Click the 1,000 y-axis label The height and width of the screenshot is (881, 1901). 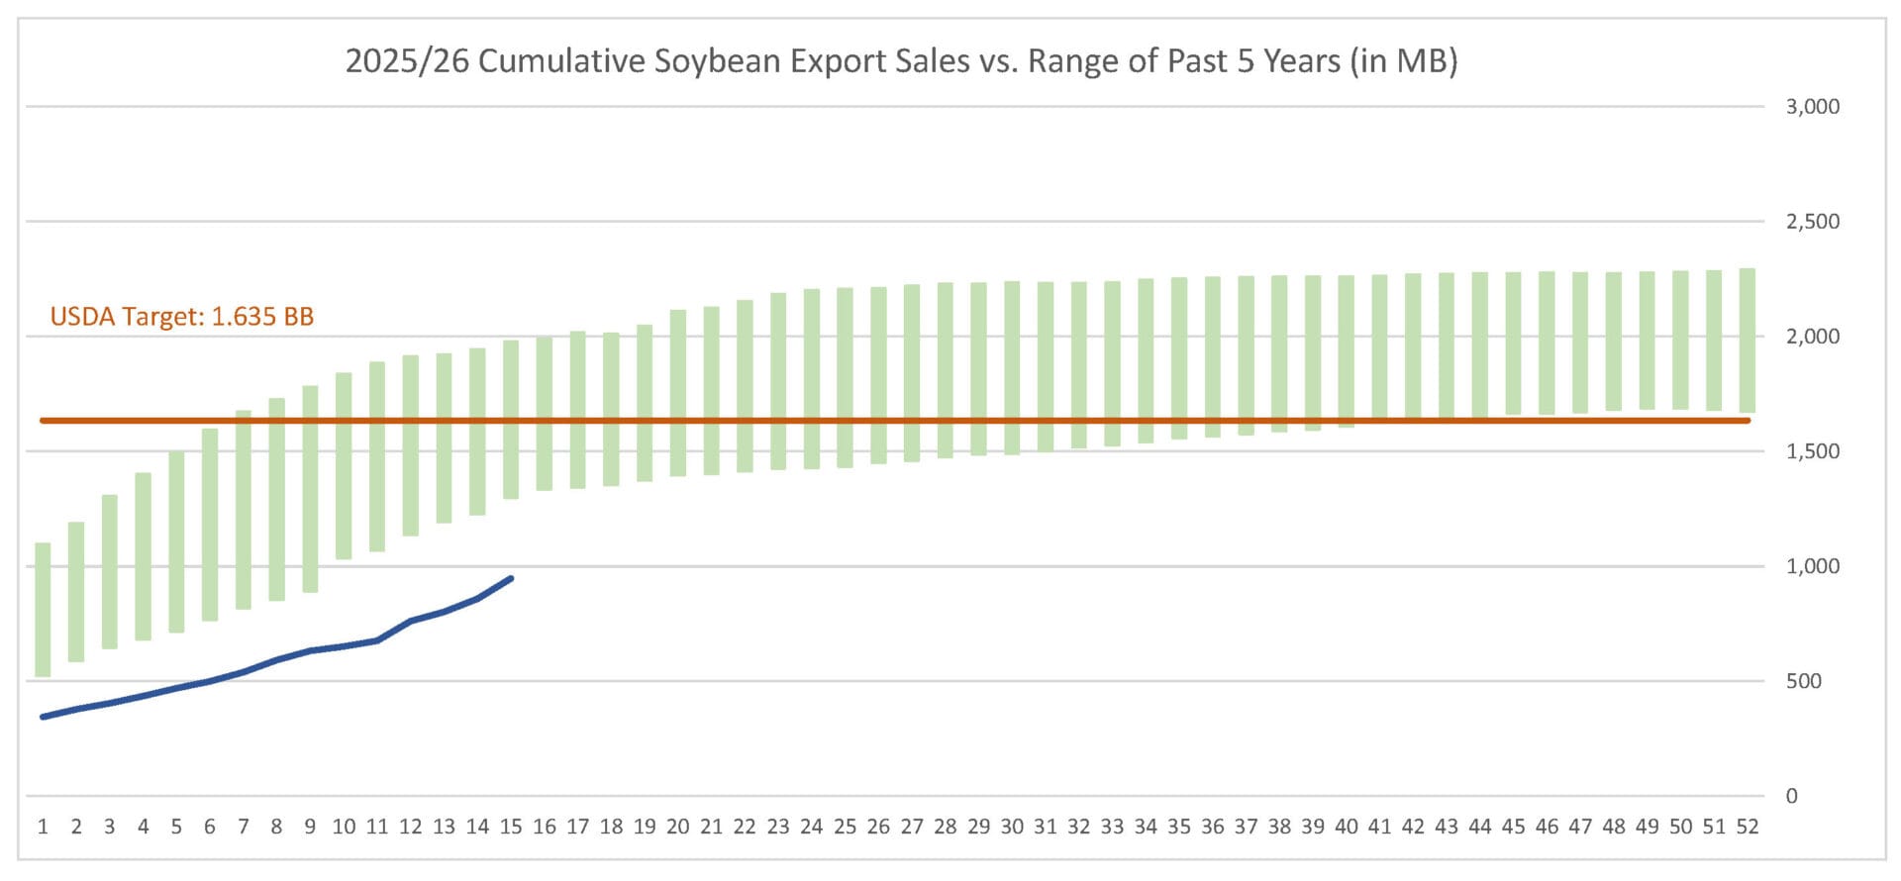(1812, 566)
